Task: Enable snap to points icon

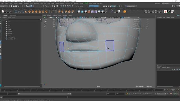Action: click(x=66, y=6)
